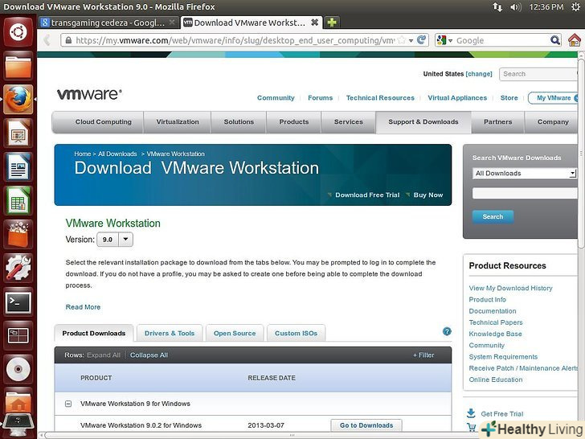Viewport: 585px width, 439px height.
Task: Open Support & Downloads menu
Action: pos(423,121)
